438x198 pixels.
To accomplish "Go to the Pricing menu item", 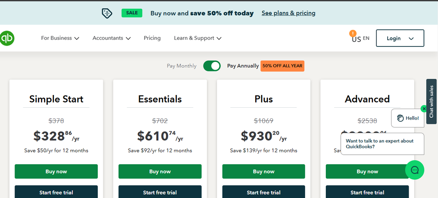I will tap(152, 38).
